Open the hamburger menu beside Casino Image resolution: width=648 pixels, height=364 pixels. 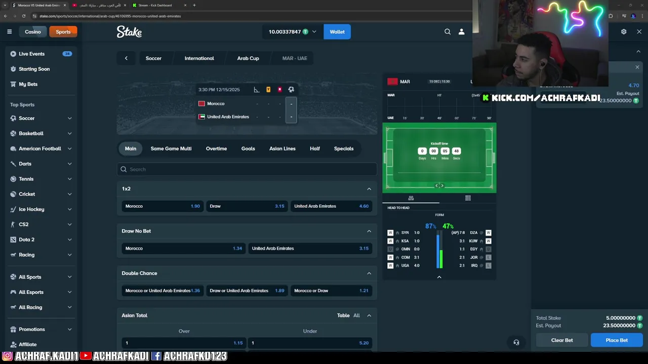coord(9,32)
